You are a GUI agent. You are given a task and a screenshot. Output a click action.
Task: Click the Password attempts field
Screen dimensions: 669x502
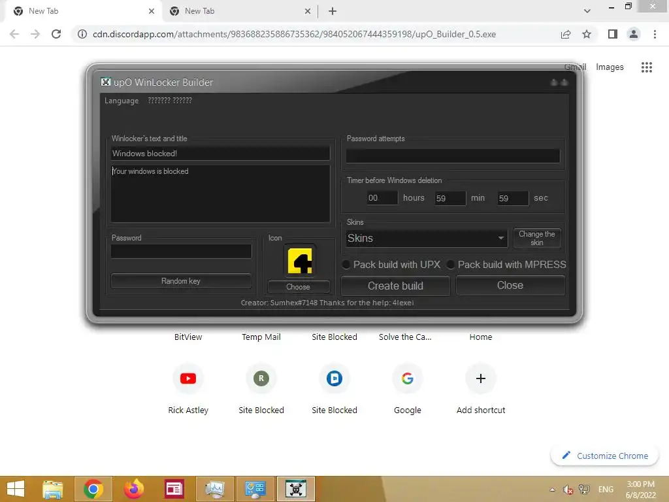coord(453,156)
